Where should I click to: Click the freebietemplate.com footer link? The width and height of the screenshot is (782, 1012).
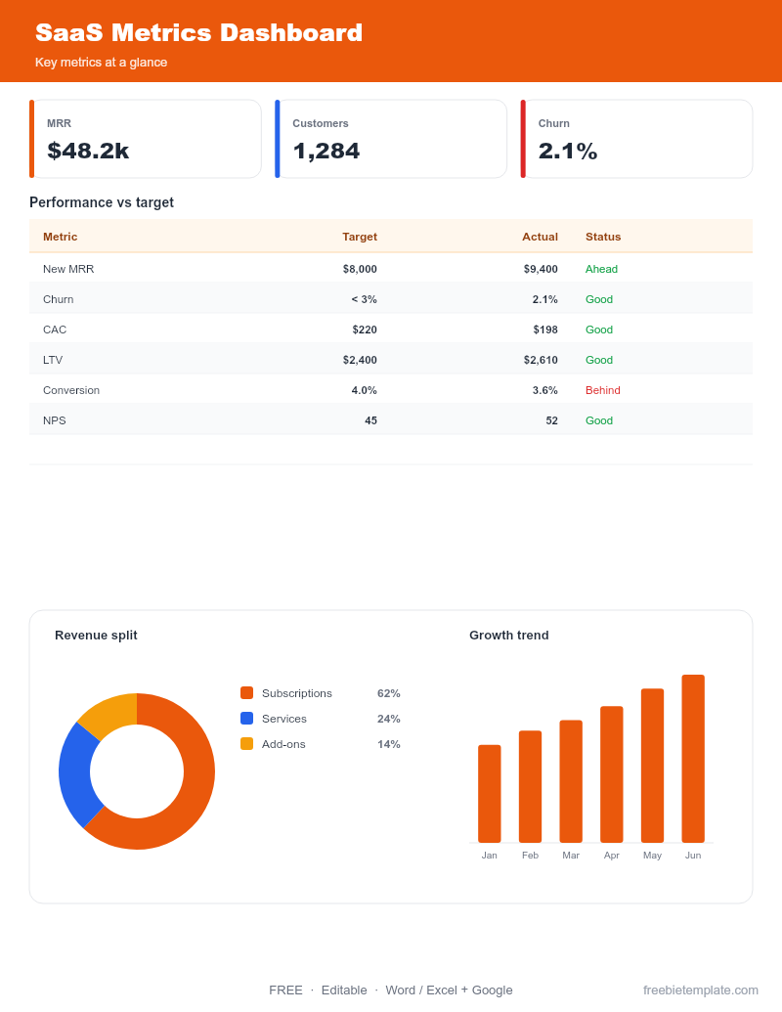point(701,990)
